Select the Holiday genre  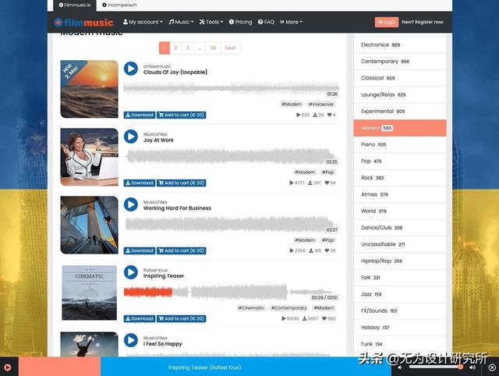400,328
